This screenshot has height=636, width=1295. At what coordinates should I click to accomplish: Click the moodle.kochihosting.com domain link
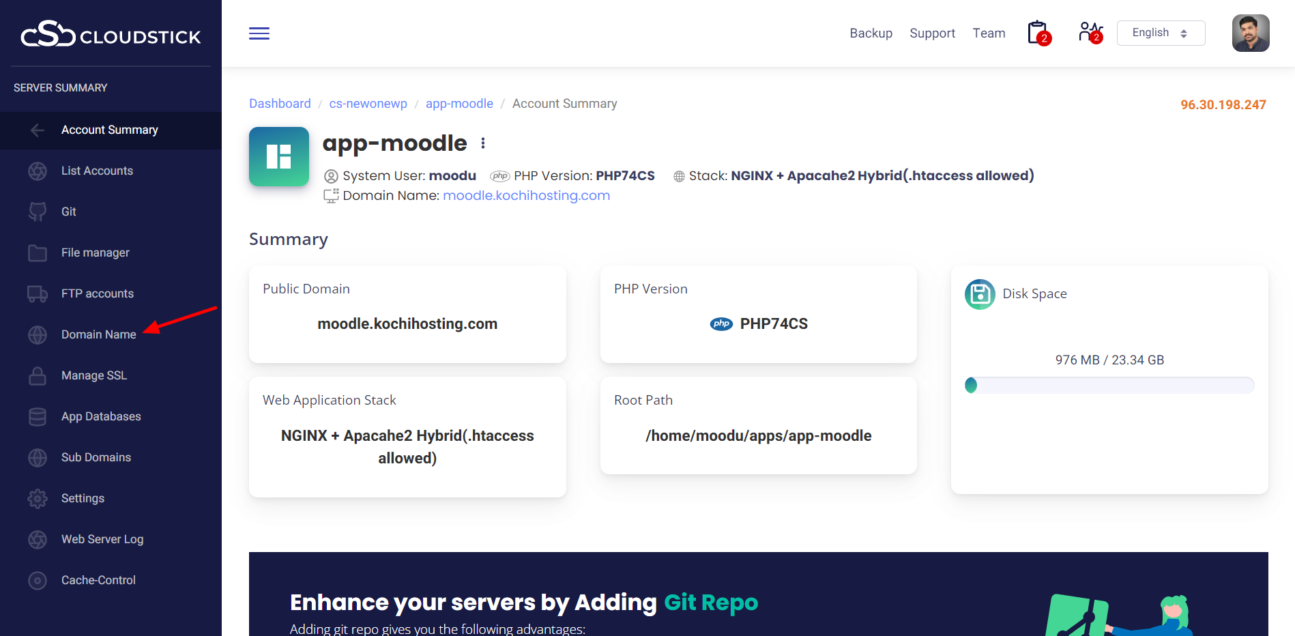(x=526, y=196)
